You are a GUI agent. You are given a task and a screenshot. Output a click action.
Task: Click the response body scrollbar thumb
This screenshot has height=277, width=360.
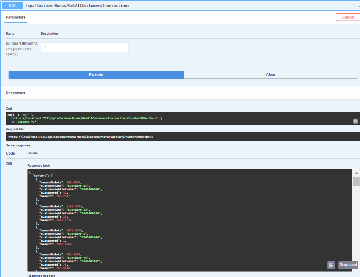coord(356,181)
